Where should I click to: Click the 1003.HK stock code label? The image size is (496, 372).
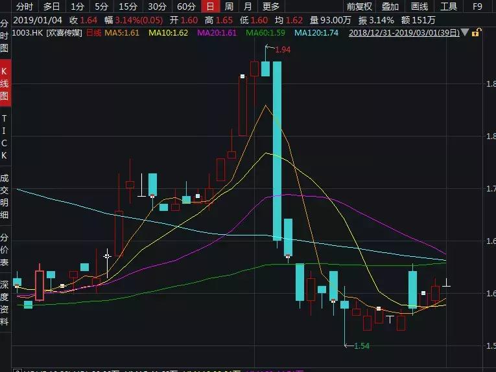tap(27, 33)
